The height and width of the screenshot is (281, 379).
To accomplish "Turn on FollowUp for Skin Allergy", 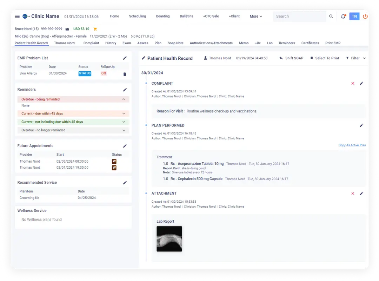I will click(104, 73).
